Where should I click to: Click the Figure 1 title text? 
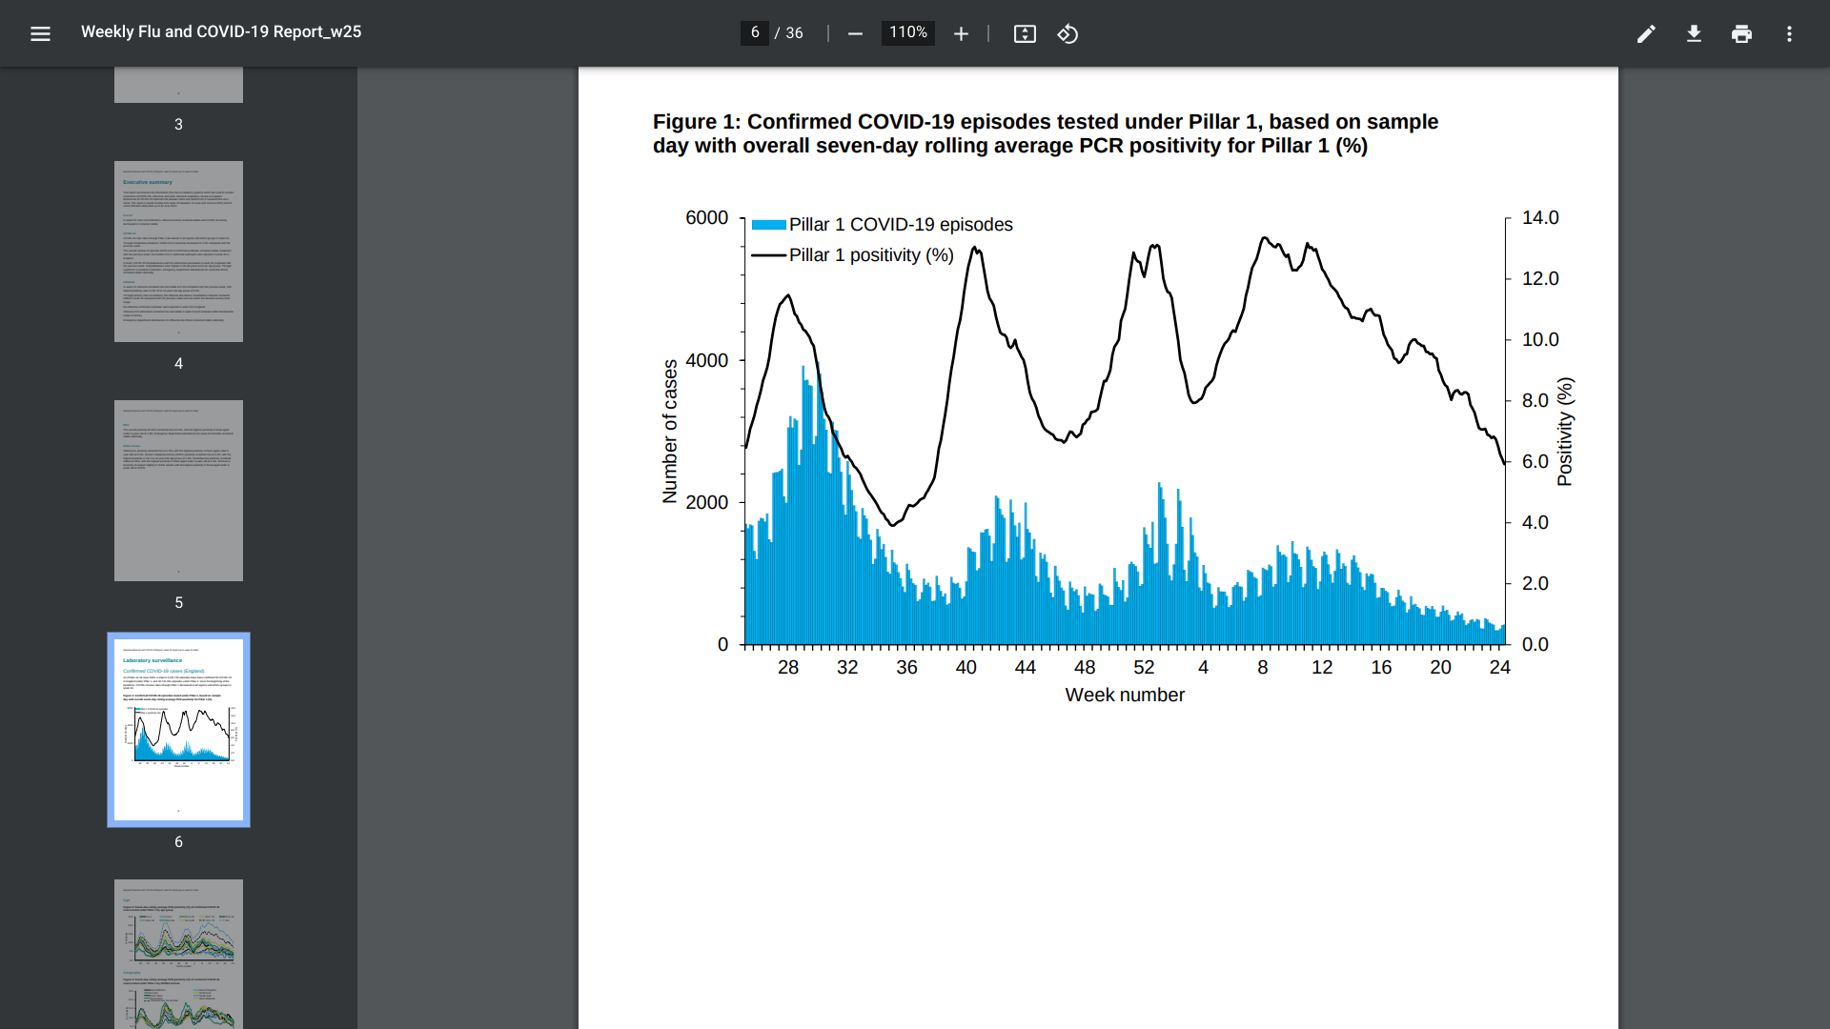pos(1045,133)
